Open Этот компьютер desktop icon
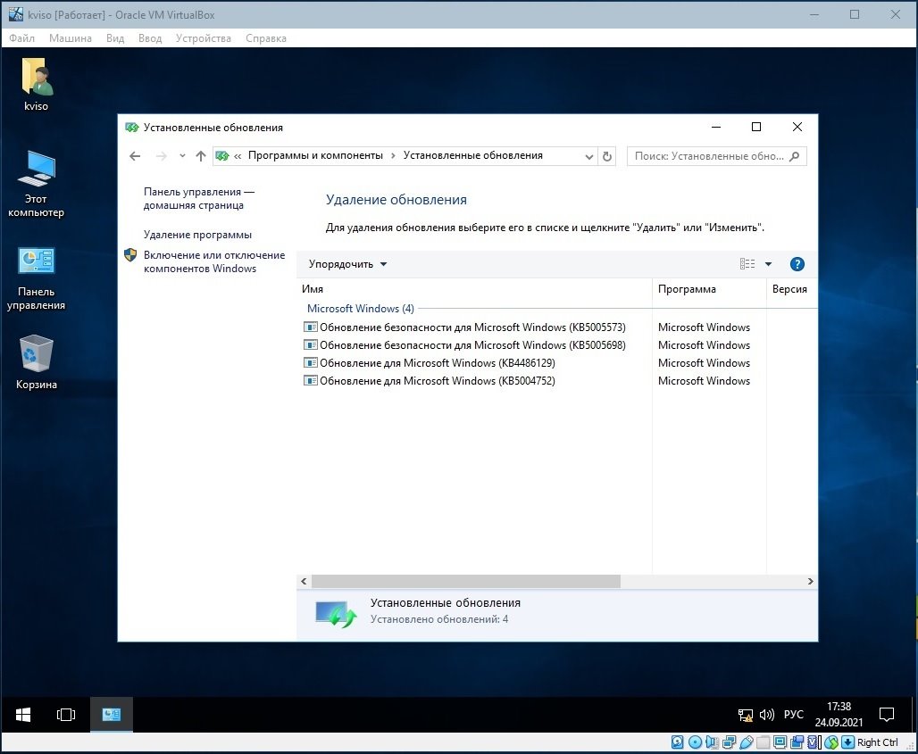Image resolution: width=918 pixels, height=754 pixels. pos(37,183)
